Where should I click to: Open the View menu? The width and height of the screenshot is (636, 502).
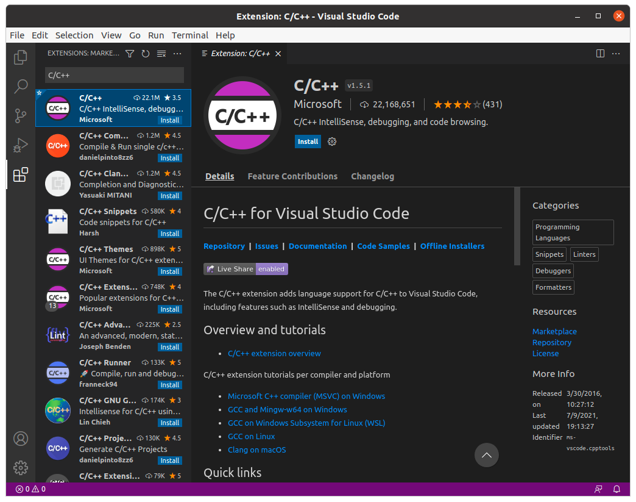tap(111, 35)
